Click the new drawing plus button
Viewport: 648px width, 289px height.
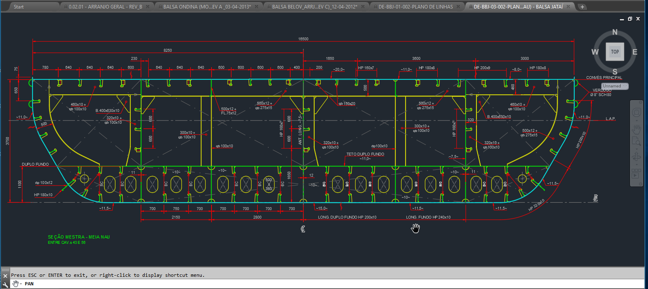point(582,7)
